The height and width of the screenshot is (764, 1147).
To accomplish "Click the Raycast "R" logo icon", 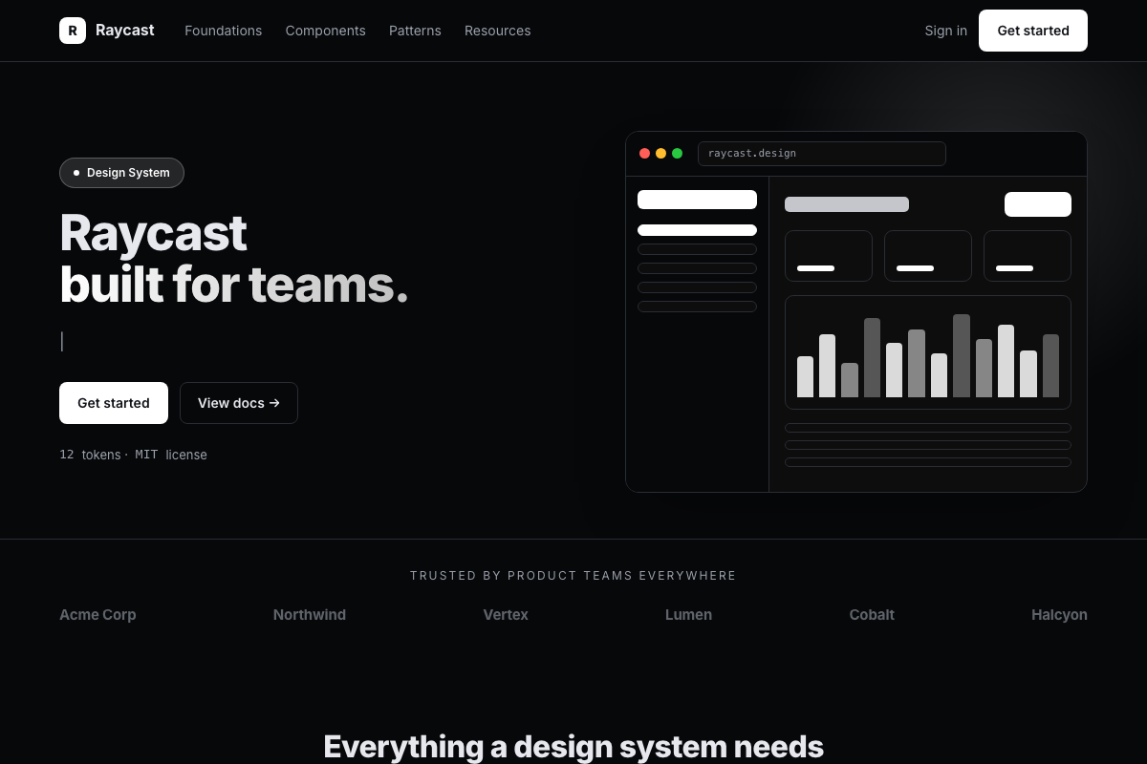I will coord(73,31).
